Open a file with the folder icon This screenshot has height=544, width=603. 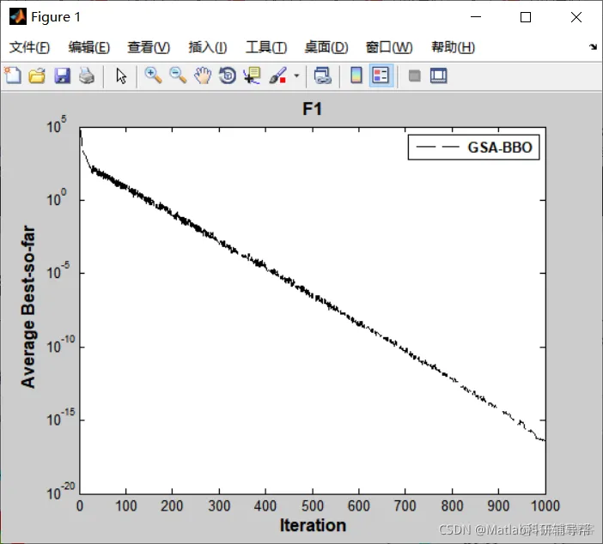tap(37, 76)
